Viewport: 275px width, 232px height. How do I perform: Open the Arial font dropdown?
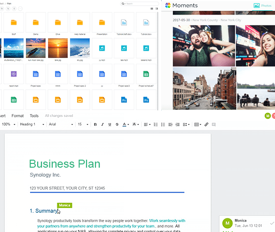pyautogui.click(x=61, y=124)
